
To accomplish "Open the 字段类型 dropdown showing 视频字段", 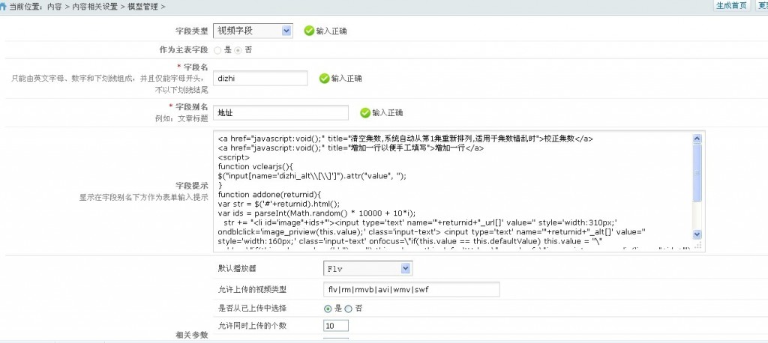I will pyautogui.click(x=253, y=31).
